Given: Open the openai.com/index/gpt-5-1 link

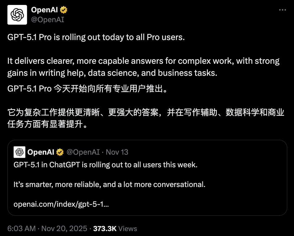Looking at the screenshot, I should click(x=61, y=204).
